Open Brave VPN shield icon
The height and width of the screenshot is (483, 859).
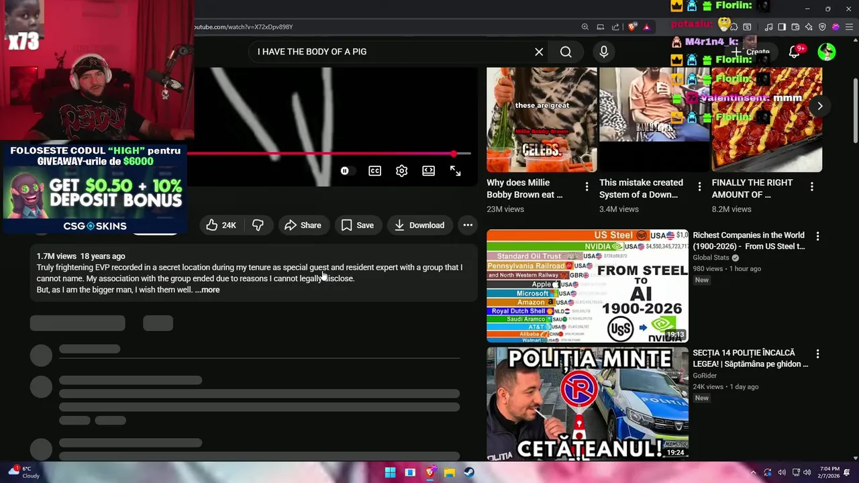(x=823, y=27)
